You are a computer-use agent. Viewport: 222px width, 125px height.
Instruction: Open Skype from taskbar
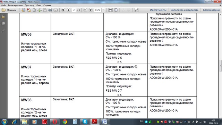click(85, 122)
